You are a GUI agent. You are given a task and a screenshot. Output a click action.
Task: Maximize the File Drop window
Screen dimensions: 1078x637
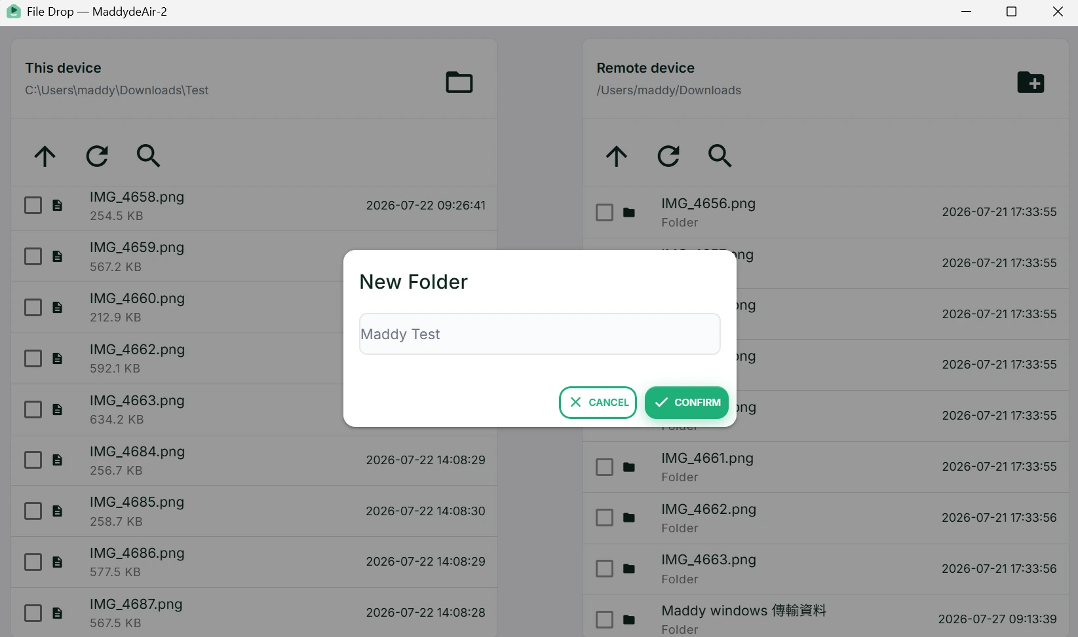point(1011,12)
